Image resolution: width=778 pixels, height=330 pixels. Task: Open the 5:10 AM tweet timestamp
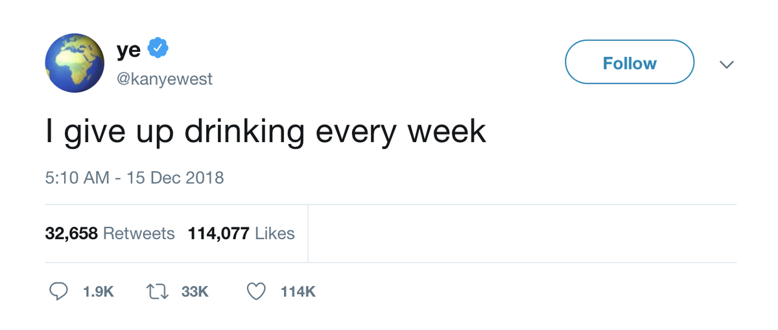tap(77, 178)
